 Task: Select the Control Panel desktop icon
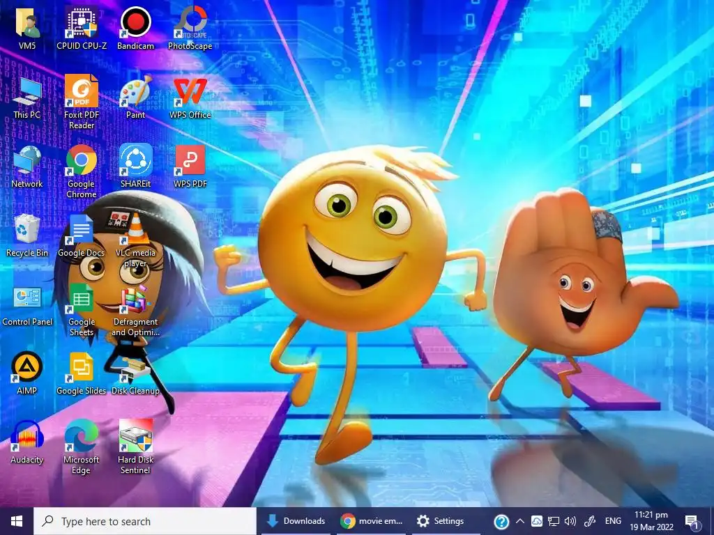coord(27,306)
